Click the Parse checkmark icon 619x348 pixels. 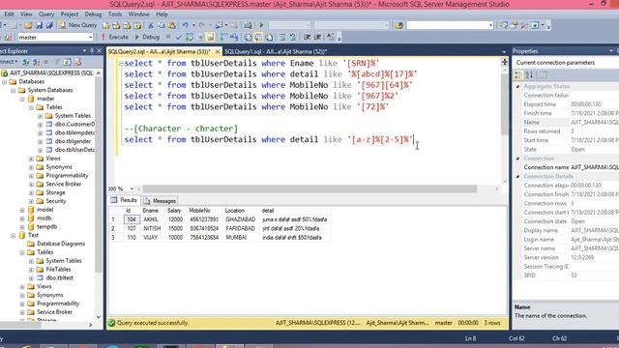[178, 37]
